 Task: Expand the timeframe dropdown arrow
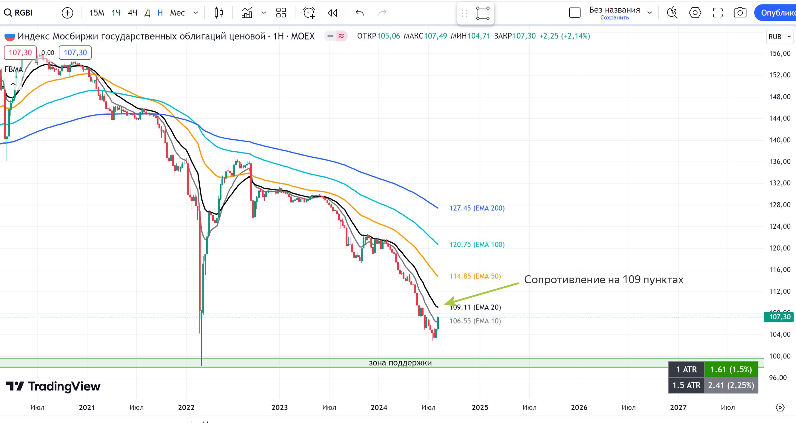pyautogui.click(x=195, y=13)
